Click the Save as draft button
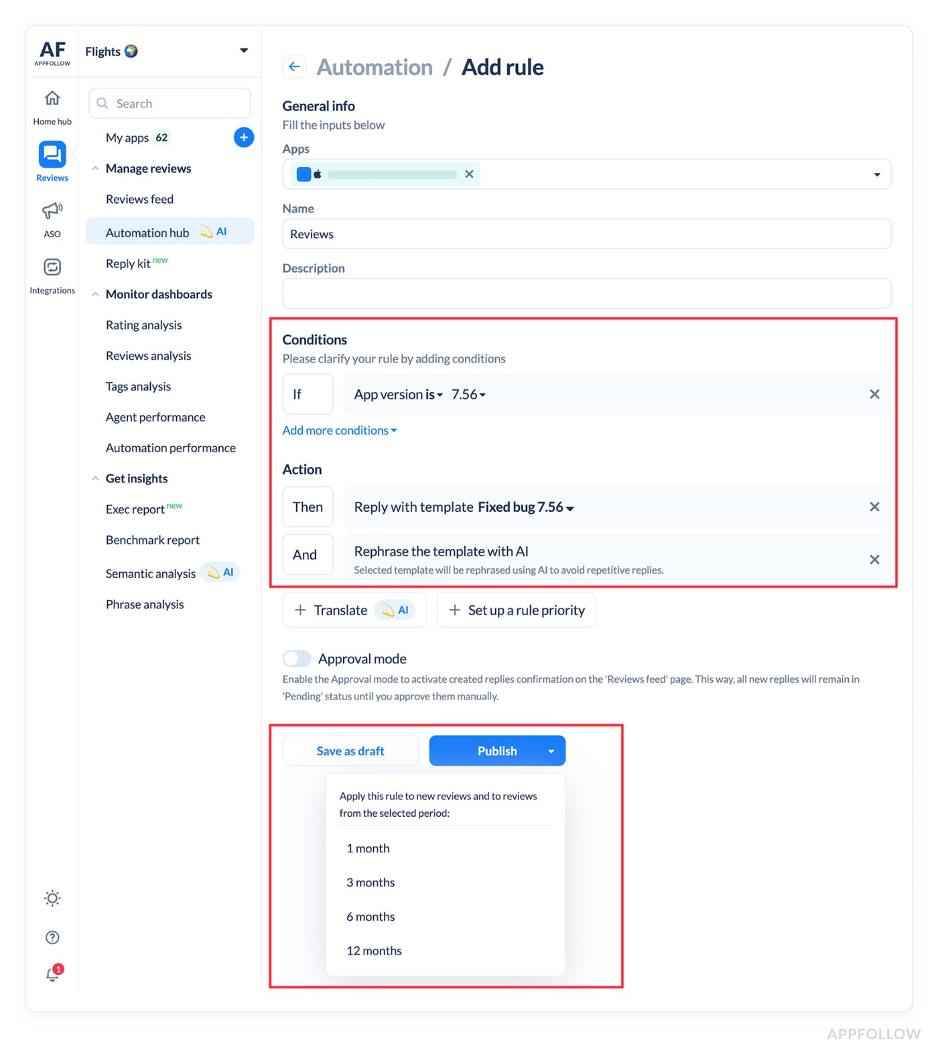This screenshot has height=1056, width=938. click(350, 751)
